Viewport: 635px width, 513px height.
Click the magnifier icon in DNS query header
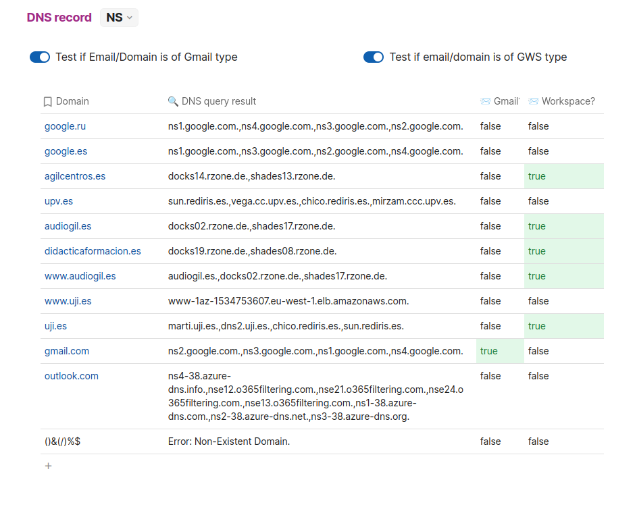[173, 101]
